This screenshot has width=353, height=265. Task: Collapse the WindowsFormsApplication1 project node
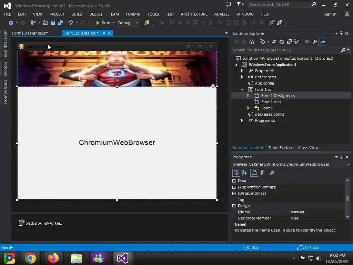(x=236, y=65)
